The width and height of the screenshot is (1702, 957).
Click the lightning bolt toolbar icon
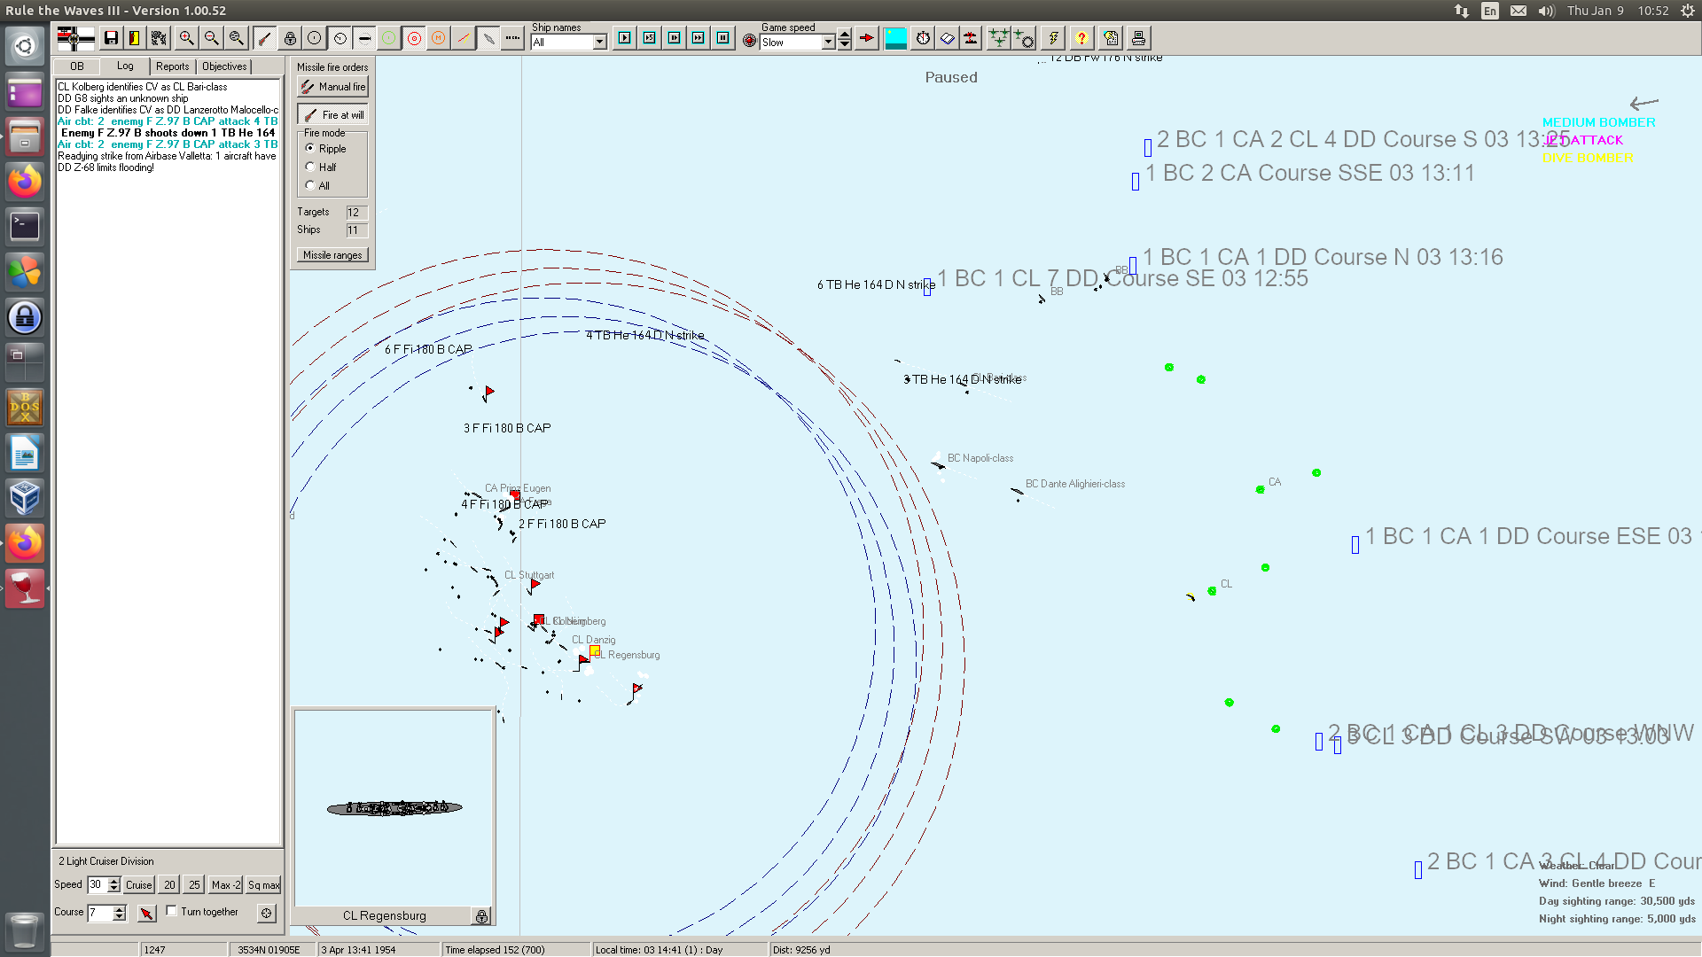tap(1053, 38)
